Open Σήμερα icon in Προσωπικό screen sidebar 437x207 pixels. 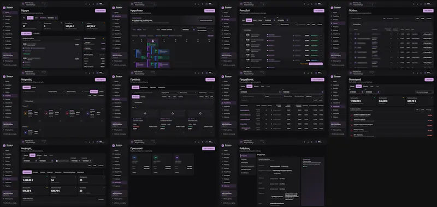point(114,150)
